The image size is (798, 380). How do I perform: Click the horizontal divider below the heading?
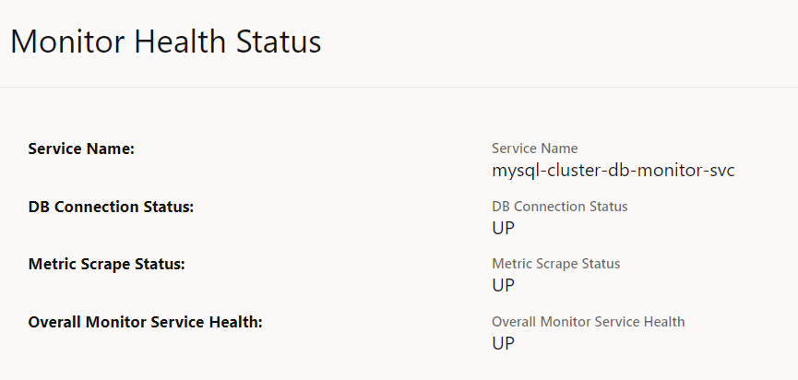click(x=399, y=87)
